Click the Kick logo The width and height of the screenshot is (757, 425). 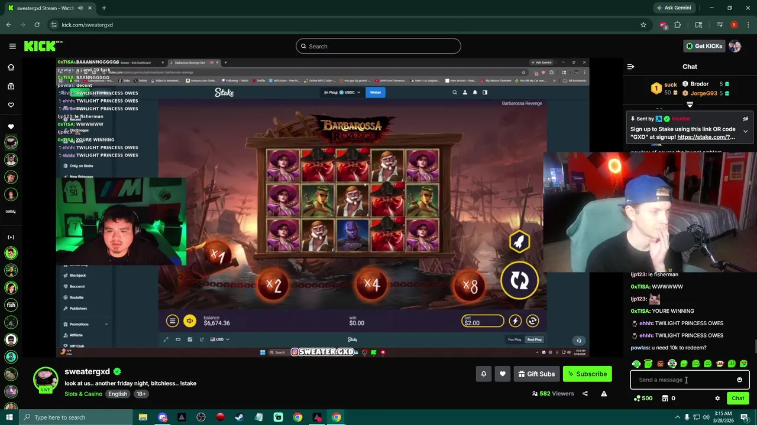[43, 46]
